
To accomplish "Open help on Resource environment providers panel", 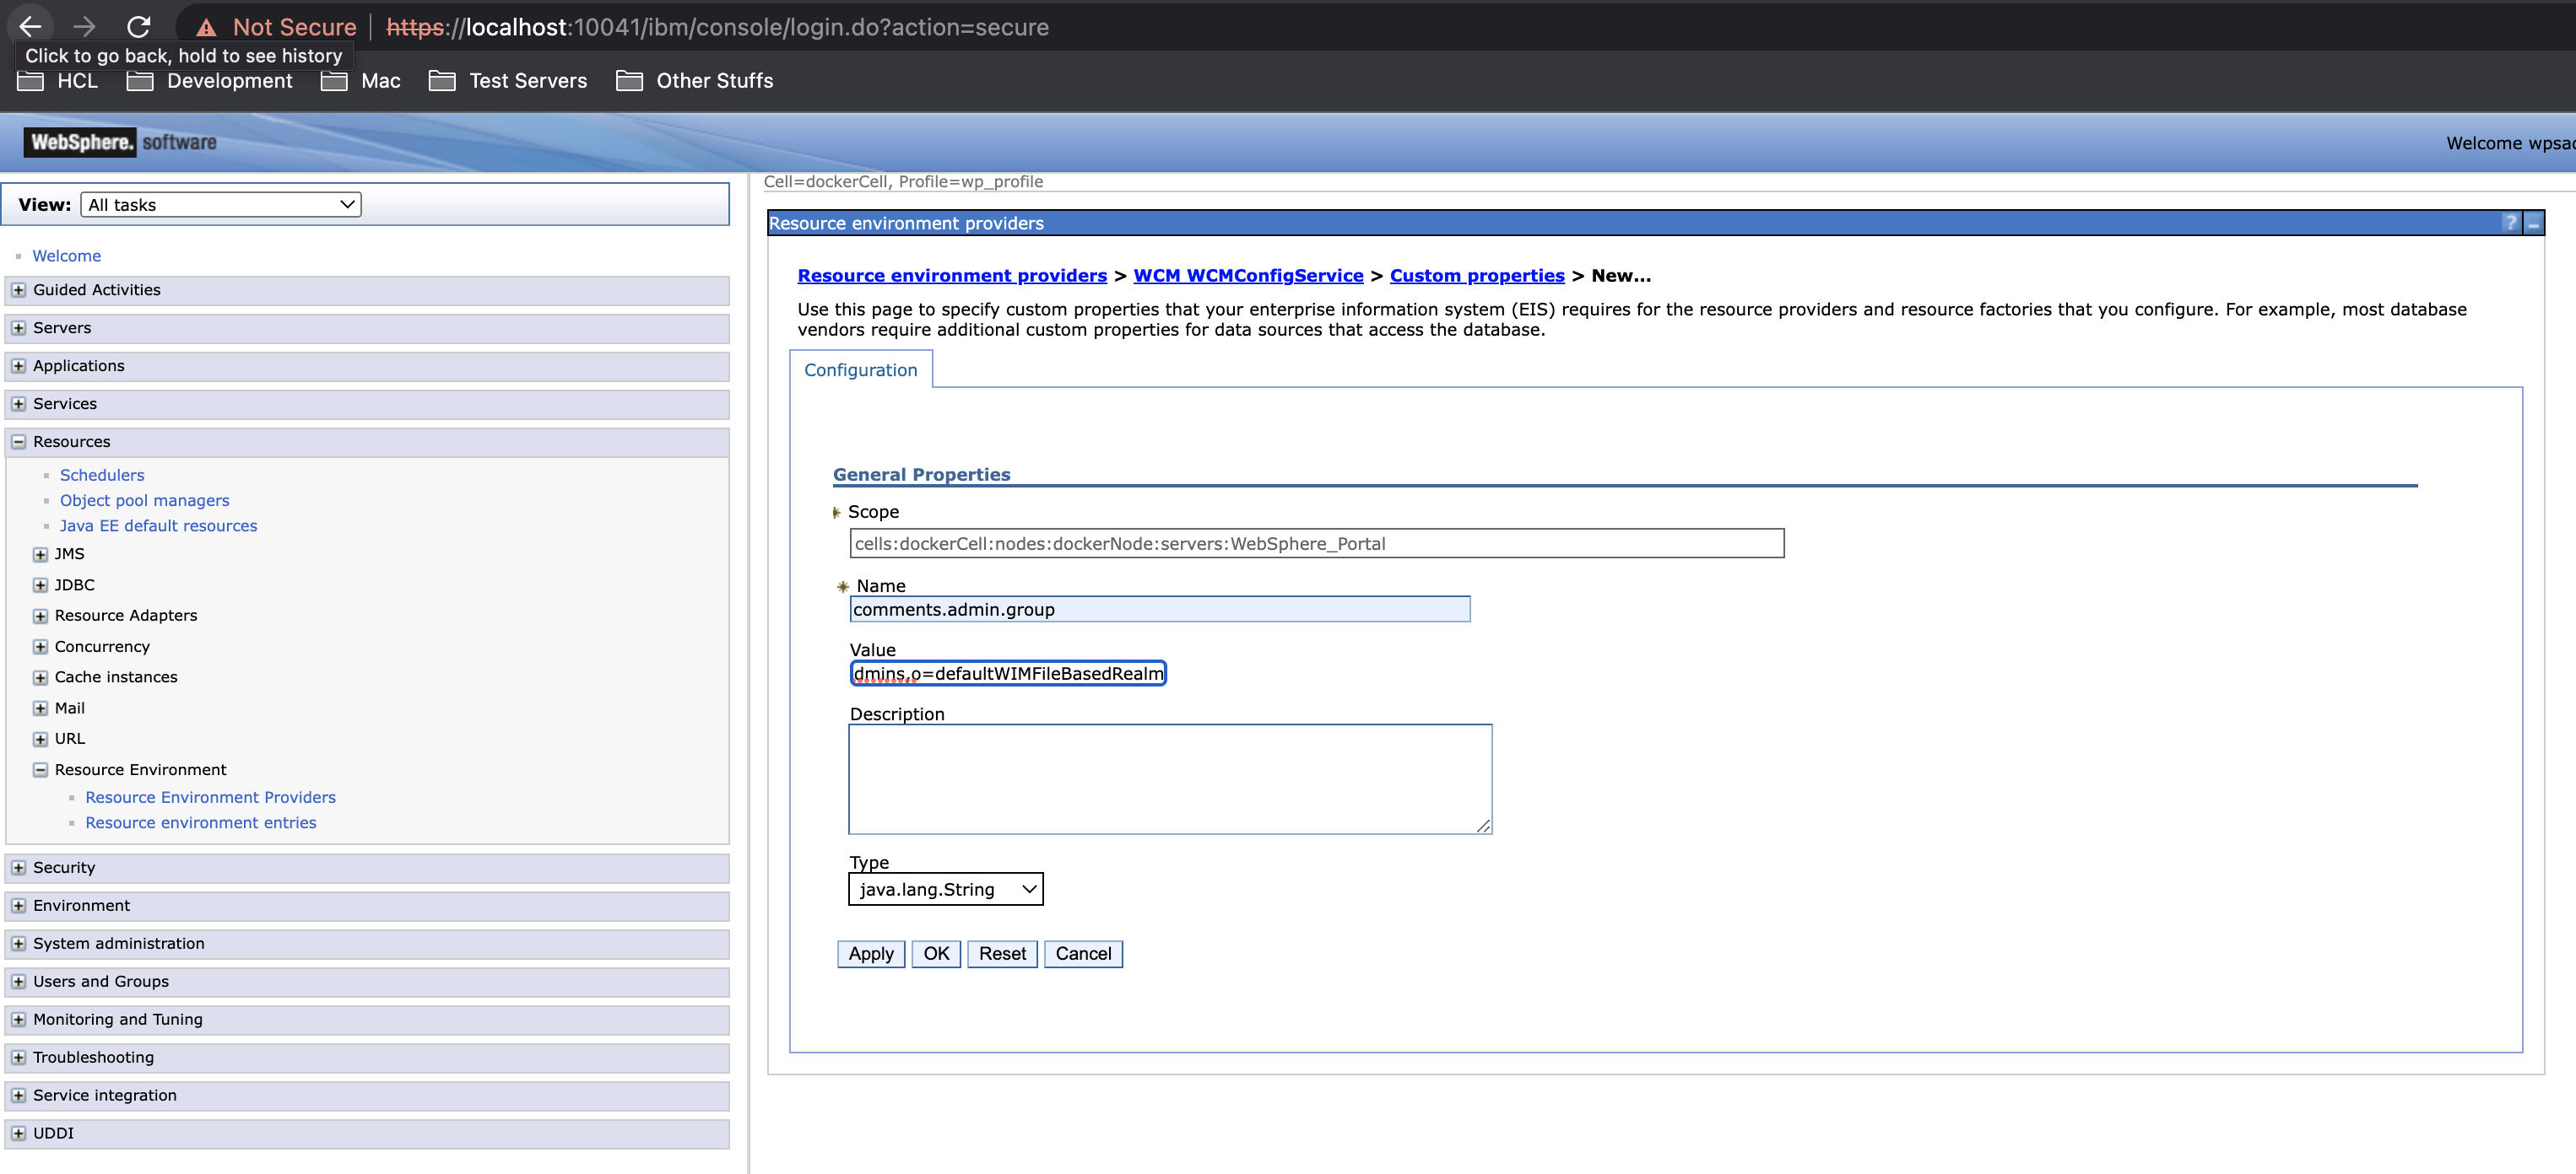I will [2512, 223].
